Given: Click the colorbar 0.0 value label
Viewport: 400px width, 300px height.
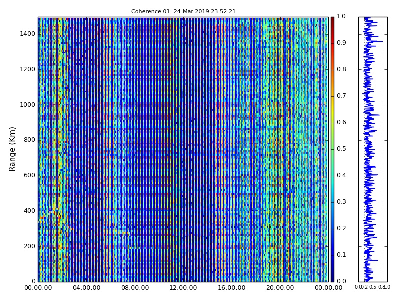Looking at the screenshot, I should pos(341,281).
